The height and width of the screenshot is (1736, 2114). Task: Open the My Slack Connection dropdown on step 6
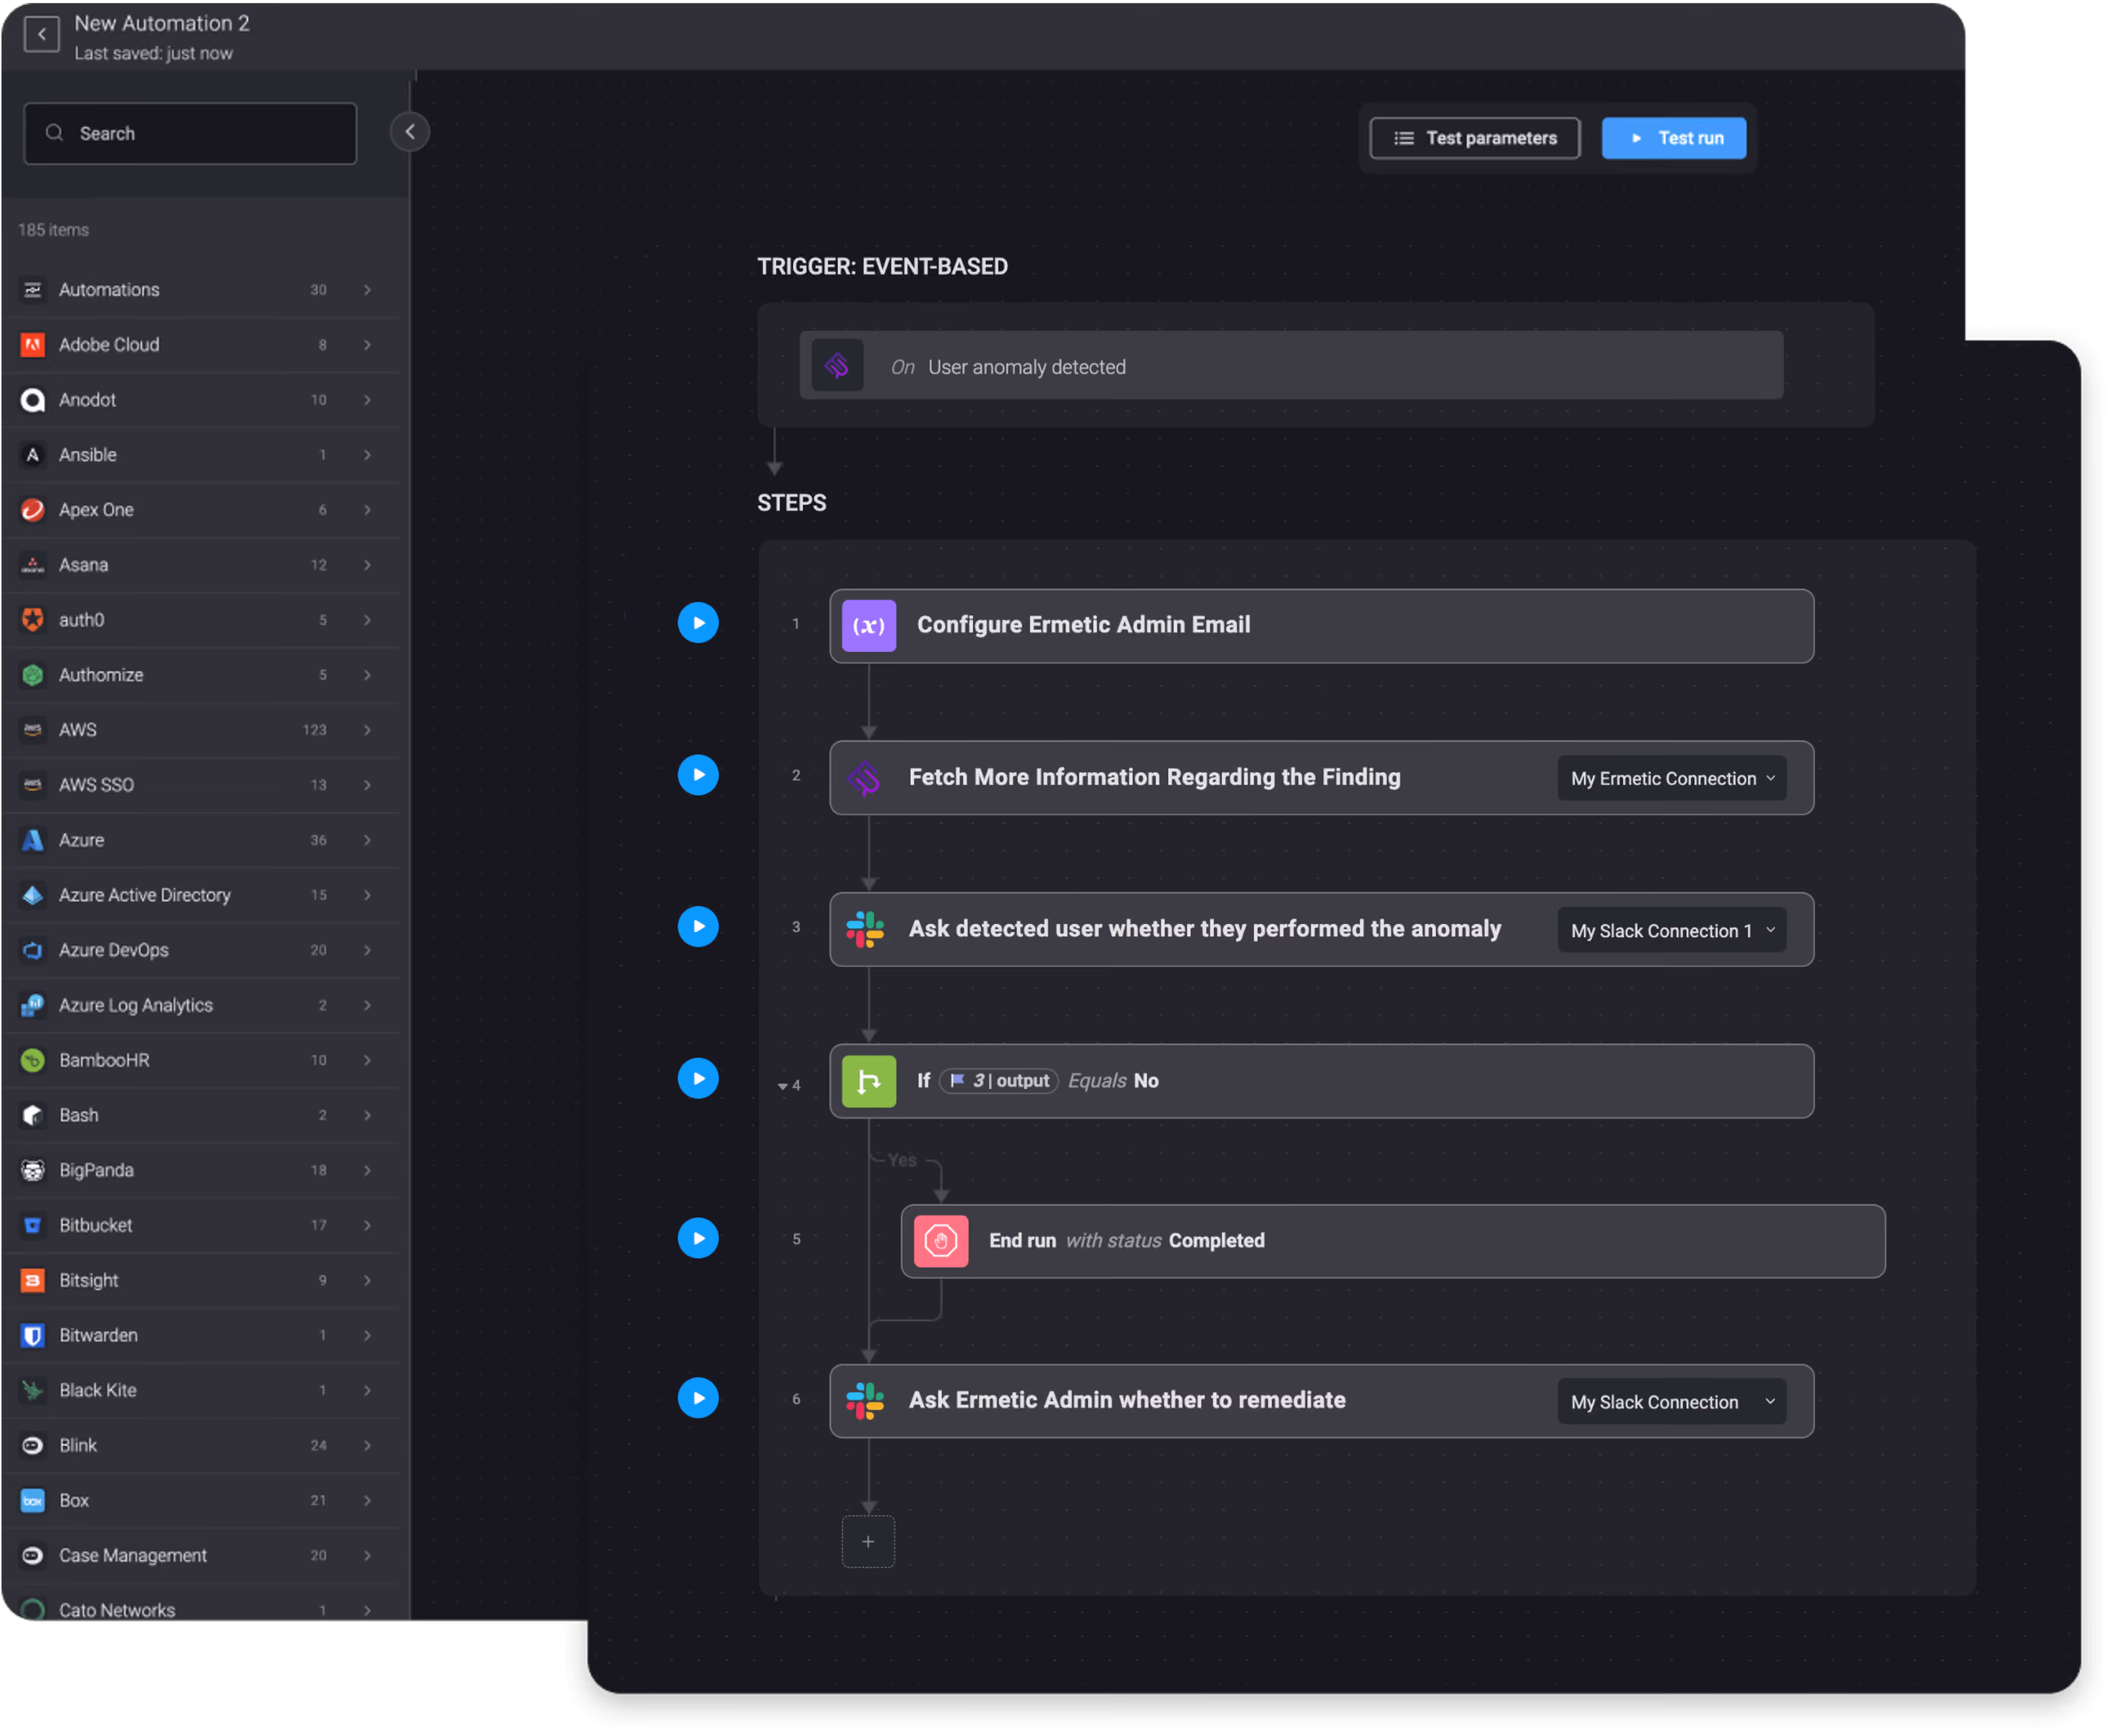pyautogui.click(x=1673, y=1403)
